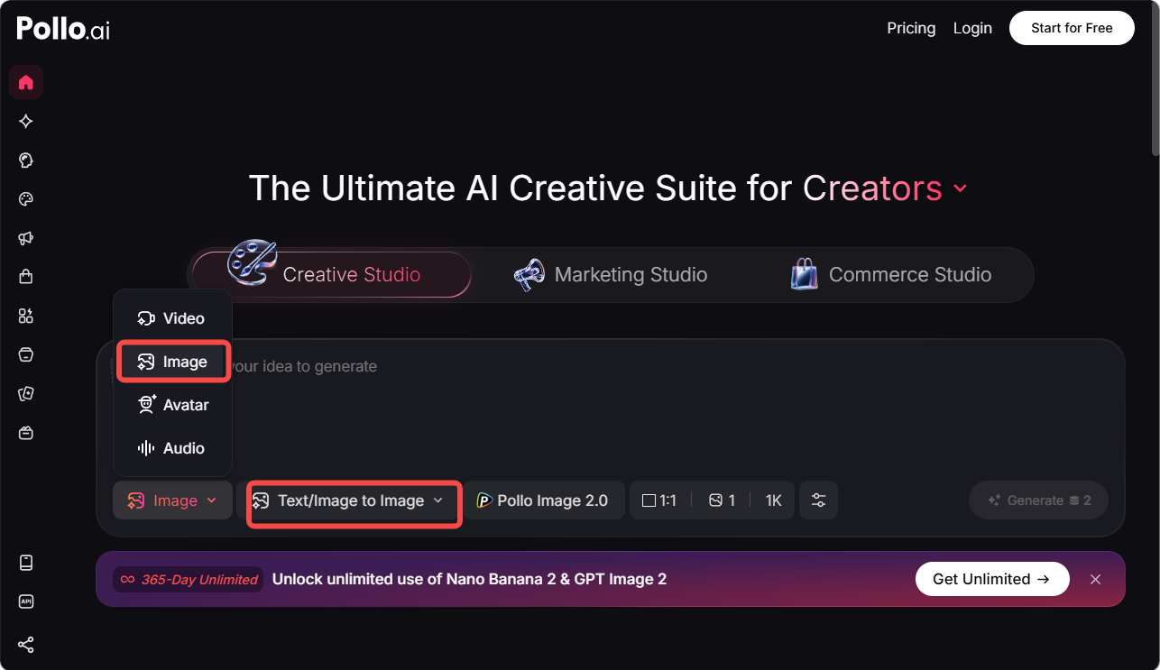Viewport: 1160px width, 670px height.
Task: Switch to the Creative Studio tab
Action: (x=332, y=274)
